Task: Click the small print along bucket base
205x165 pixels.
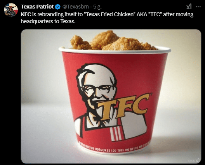Action: (114, 148)
